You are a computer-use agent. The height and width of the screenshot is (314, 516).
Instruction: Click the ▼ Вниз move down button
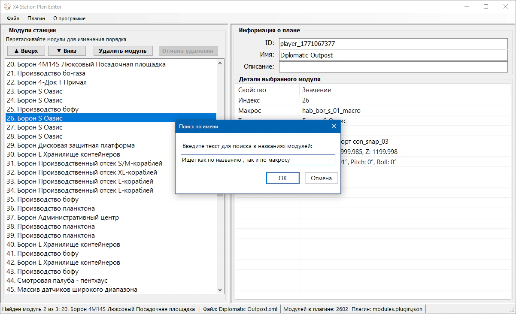pyautogui.click(x=67, y=51)
